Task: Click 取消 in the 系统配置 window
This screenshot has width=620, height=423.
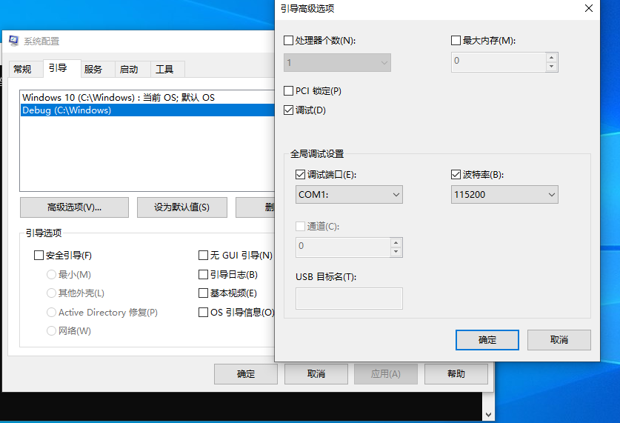Action: click(x=316, y=374)
